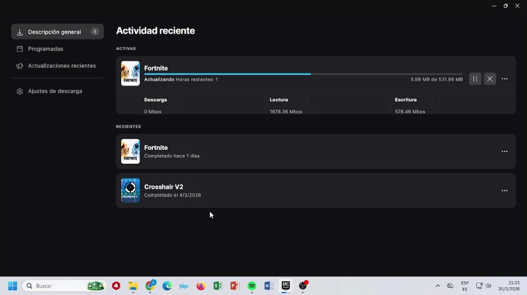This screenshot has width=527, height=295.
Task: Open more options for Crosshair V2
Action: pos(504,191)
